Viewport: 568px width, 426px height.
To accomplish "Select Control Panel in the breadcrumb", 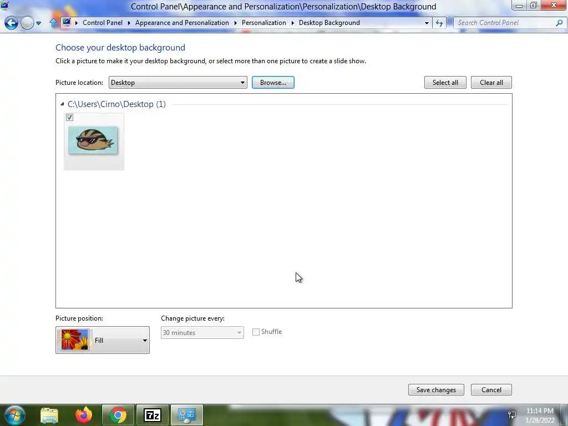I will pyautogui.click(x=103, y=22).
